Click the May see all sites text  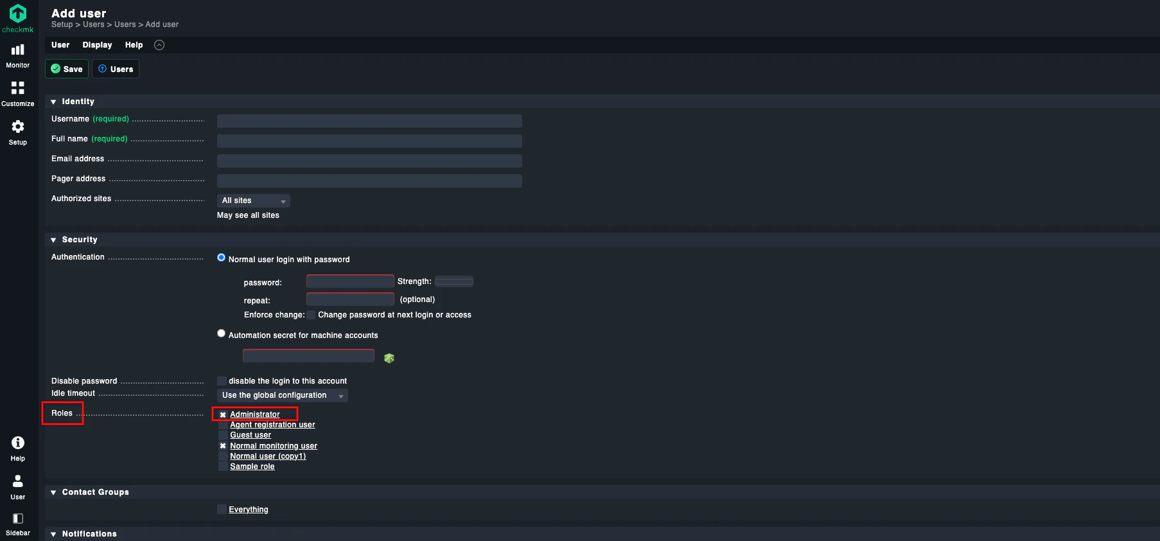[248, 215]
